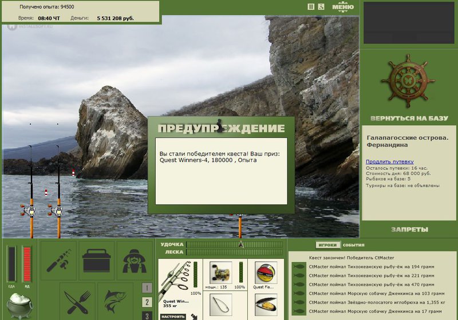Image resolution: width=458 pixels, height=320 pixels.
Task: Open the knife and fork food icon
Action: (77, 301)
